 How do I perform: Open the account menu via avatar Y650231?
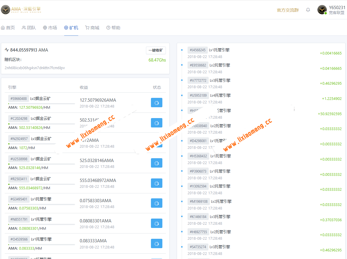pos(322,10)
